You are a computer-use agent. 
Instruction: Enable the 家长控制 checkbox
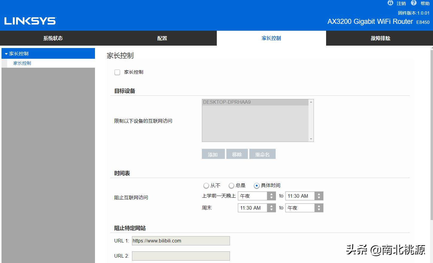pos(117,72)
